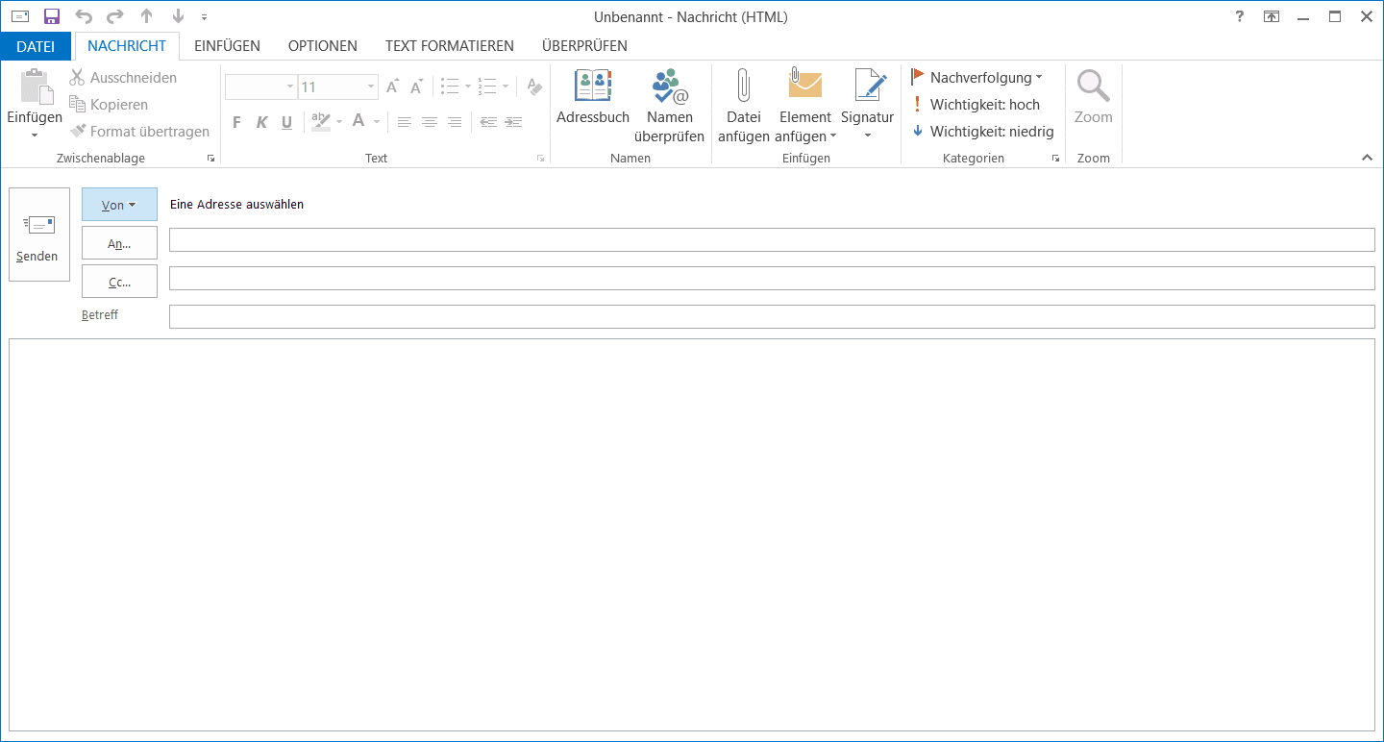1384x742 pixels.
Task: Click An... recipients button
Action: point(119,243)
